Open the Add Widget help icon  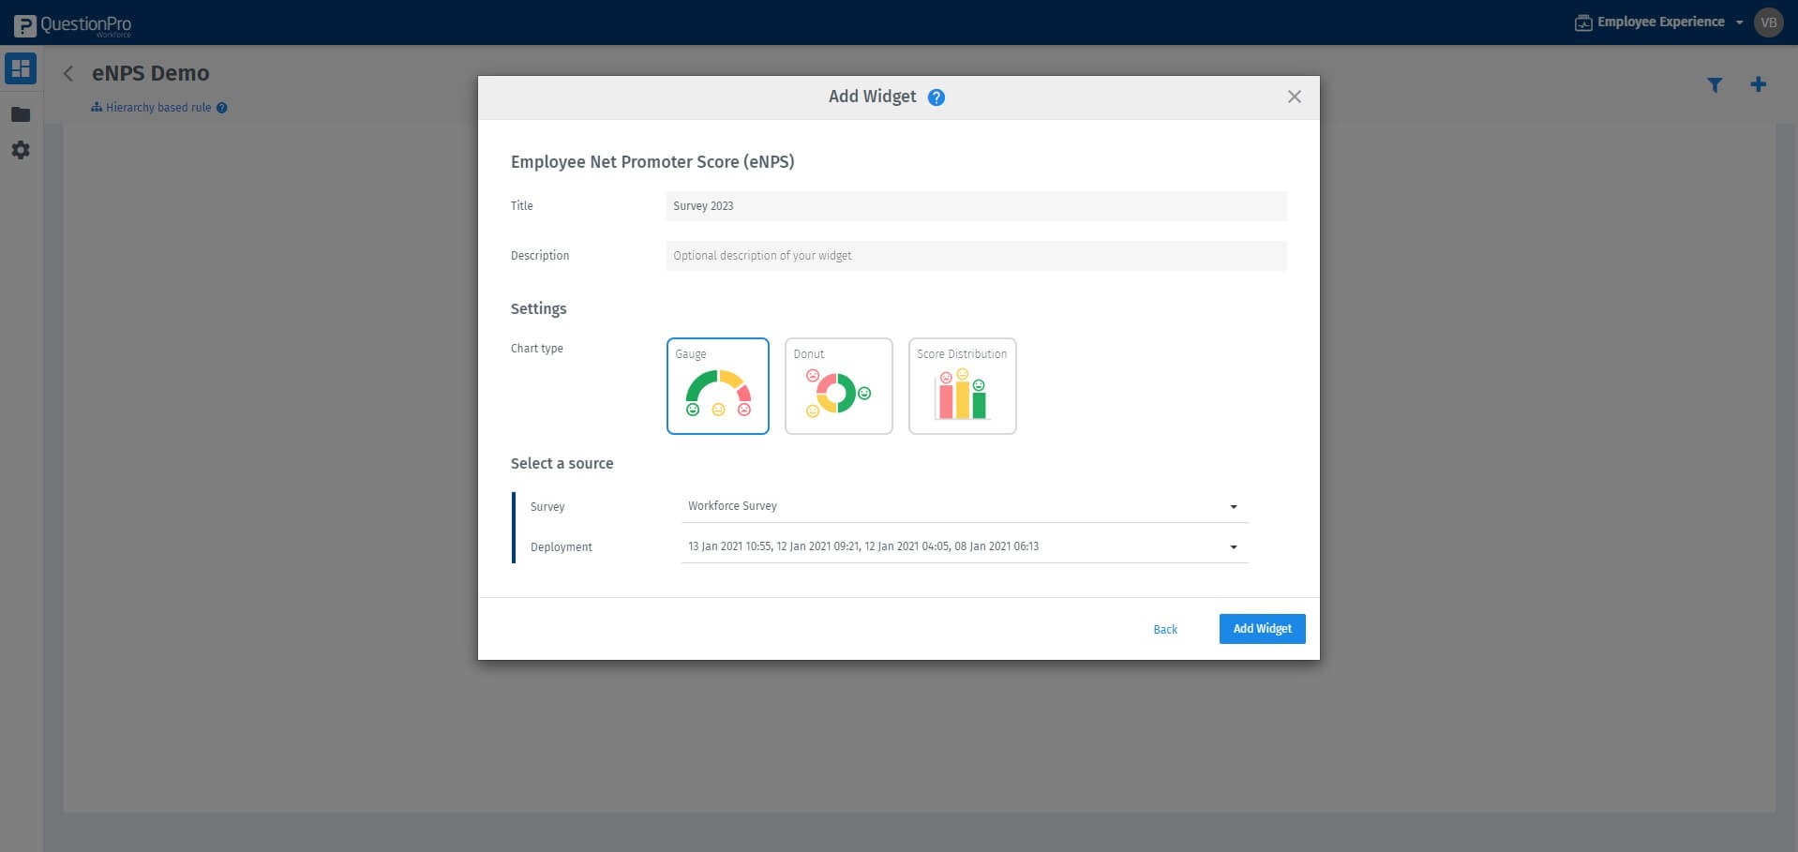point(936,97)
